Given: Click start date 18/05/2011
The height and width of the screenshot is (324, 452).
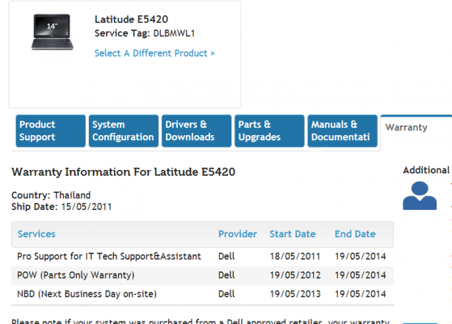Looking at the screenshot, I should coord(295,257).
